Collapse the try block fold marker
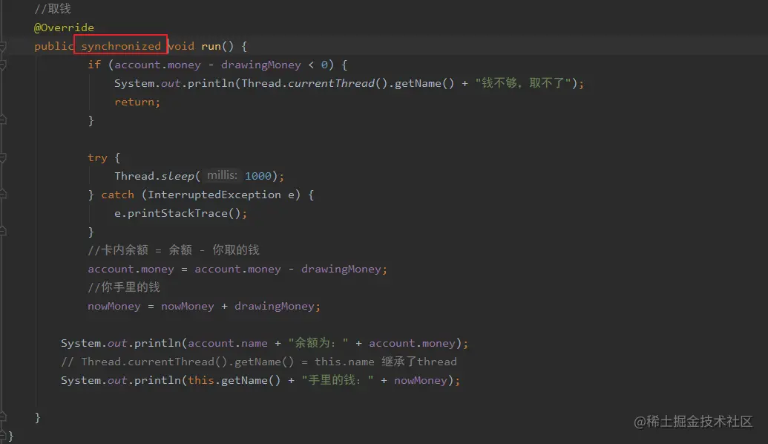 click(3, 157)
